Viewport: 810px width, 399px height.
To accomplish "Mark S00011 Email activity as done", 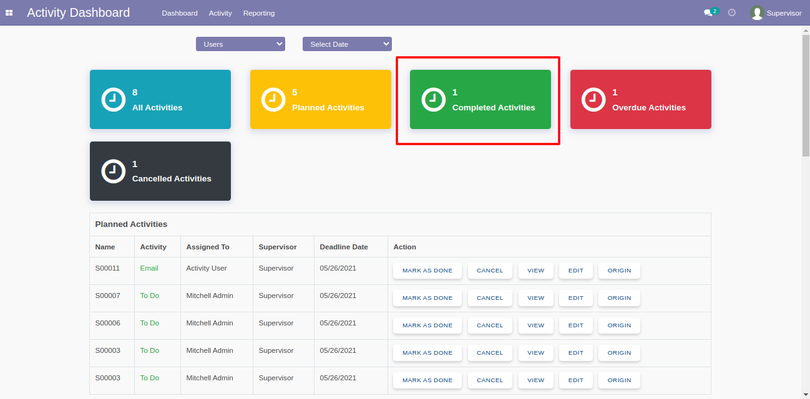I will pyautogui.click(x=427, y=271).
